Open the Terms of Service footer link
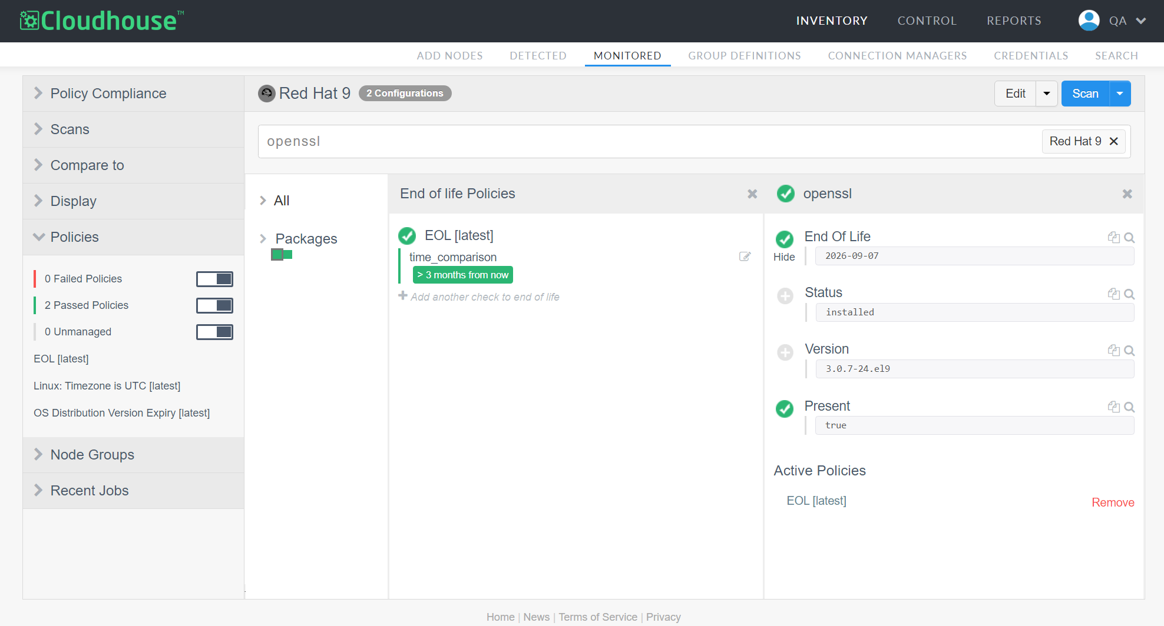The height and width of the screenshot is (626, 1164). click(598, 617)
